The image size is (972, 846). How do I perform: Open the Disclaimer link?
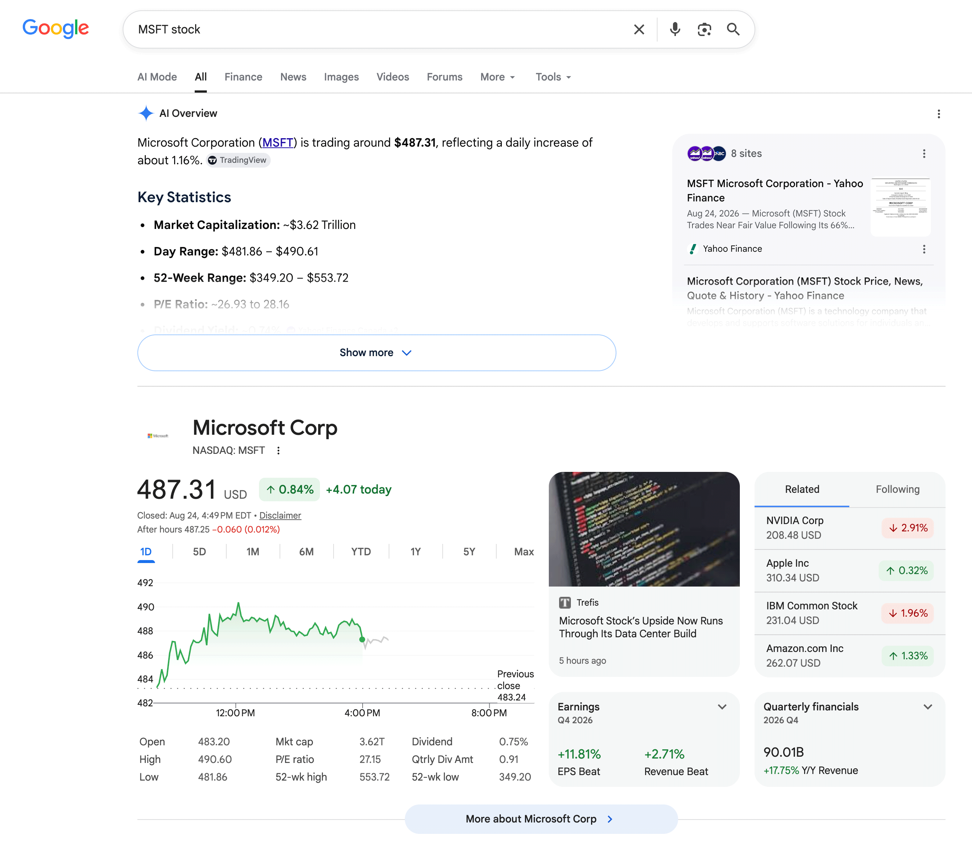[x=280, y=516]
